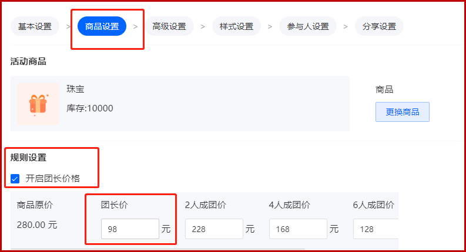Focus the 4人成团价 input showing 168

(x=298, y=229)
